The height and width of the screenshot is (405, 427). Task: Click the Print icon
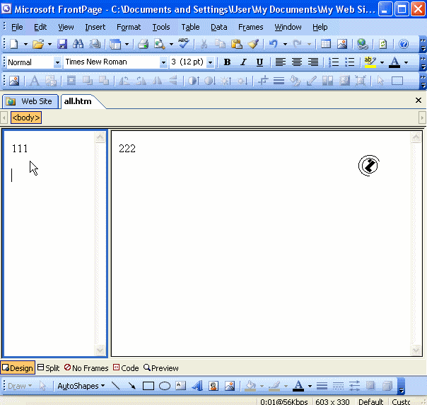[x=143, y=44]
